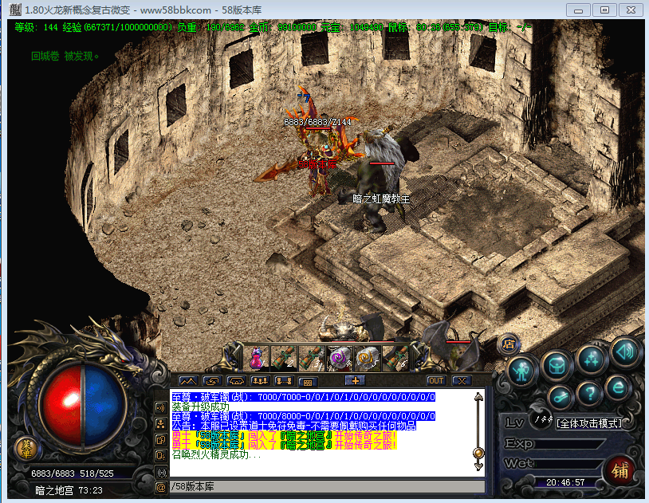Use the red potion in slot 1
Screen dimensions: 649x503
pyautogui.click(x=257, y=357)
